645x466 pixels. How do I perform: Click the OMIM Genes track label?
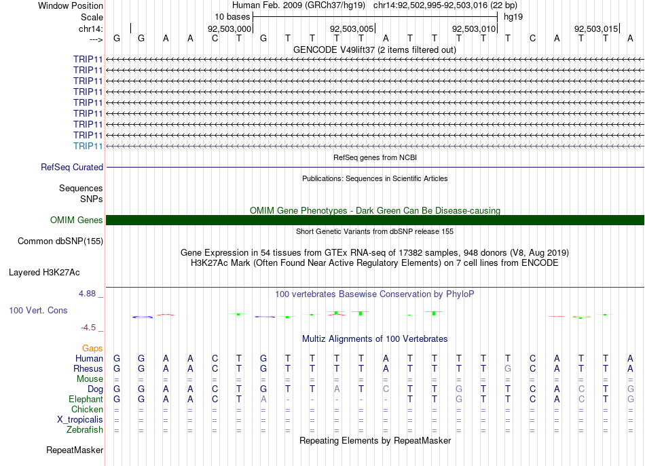point(76,220)
